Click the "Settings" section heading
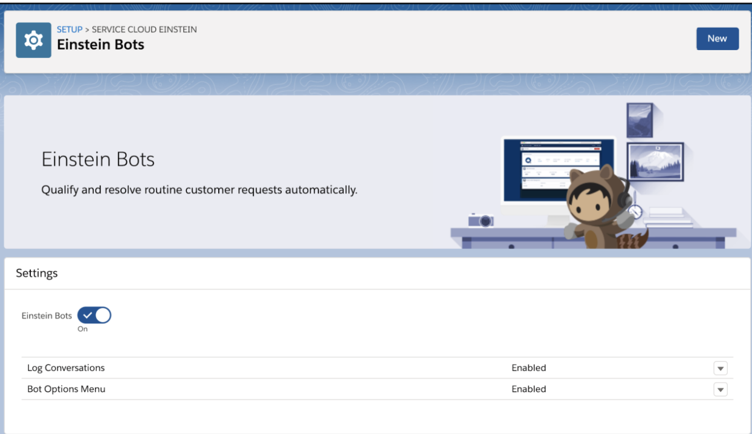The width and height of the screenshot is (752, 434). (37, 273)
